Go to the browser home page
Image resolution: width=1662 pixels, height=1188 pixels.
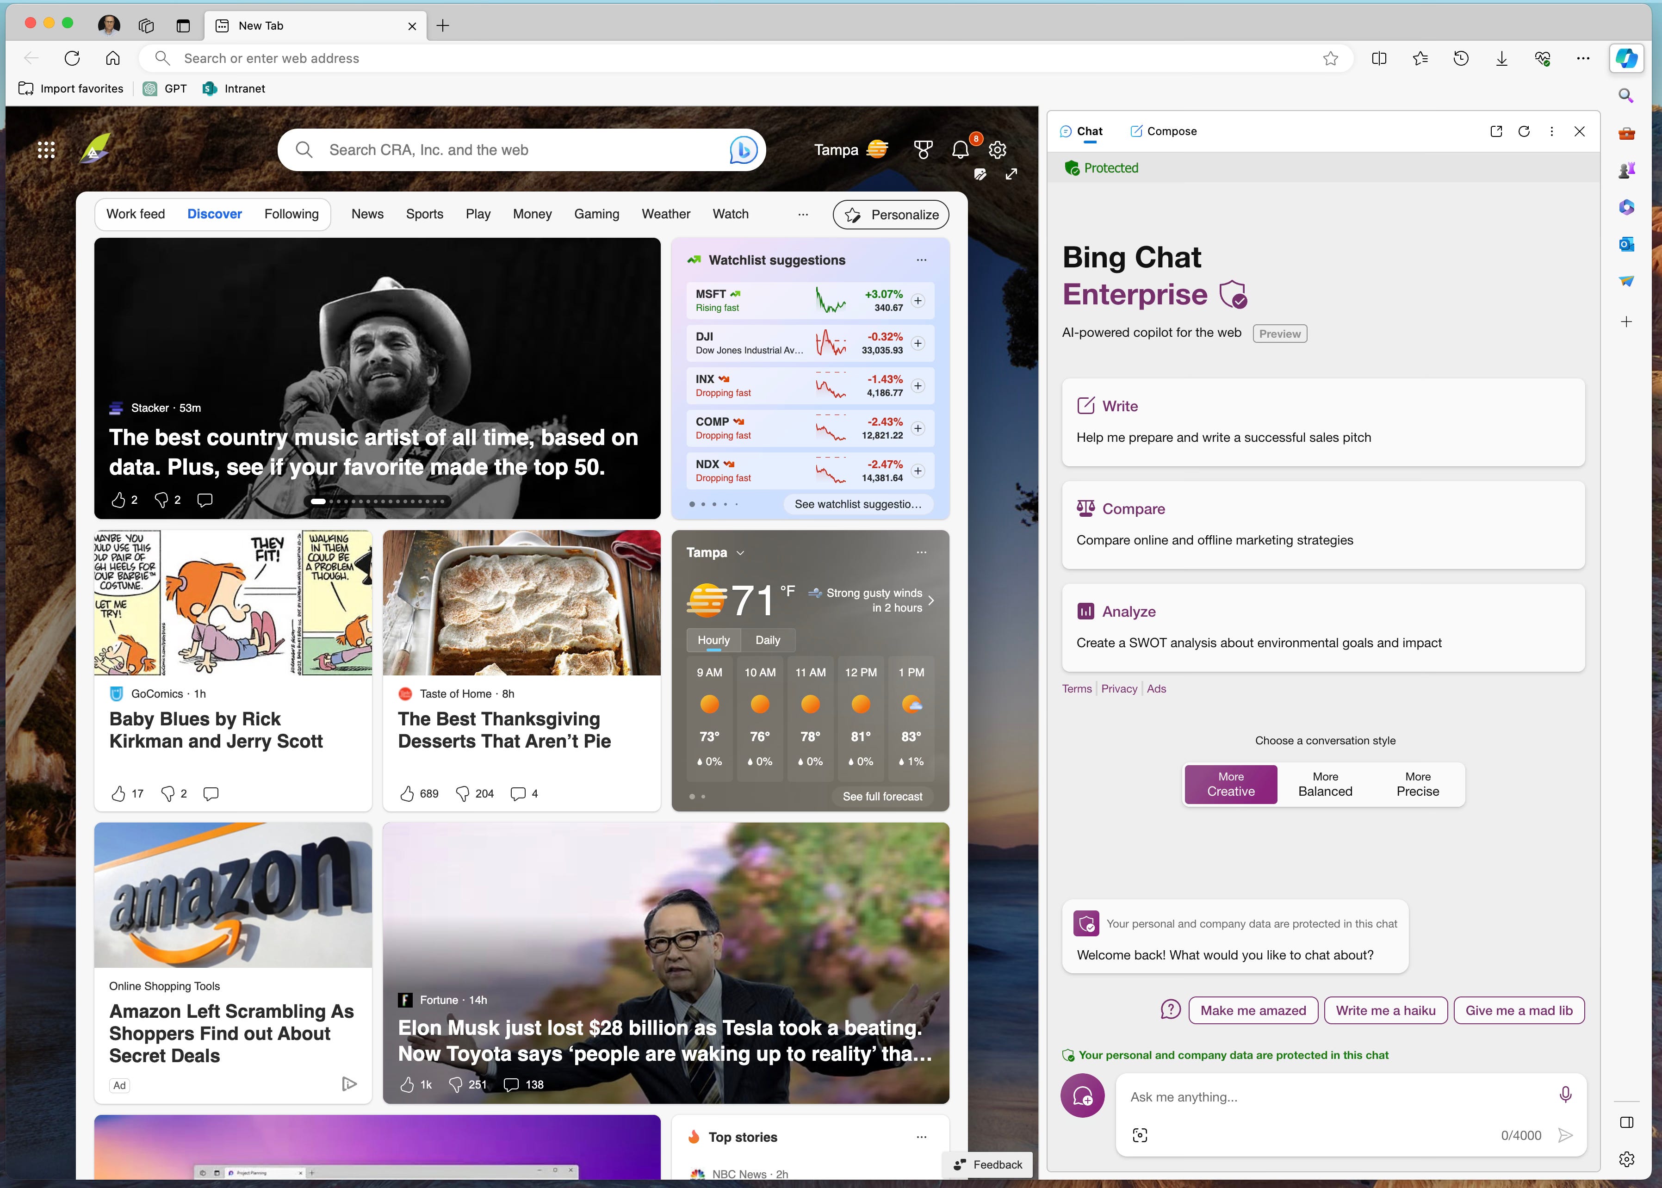click(x=112, y=59)
